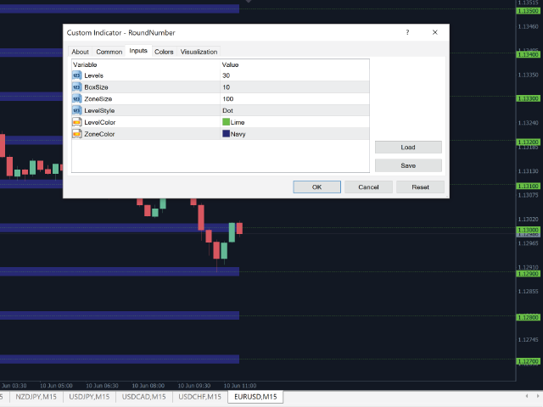Image resolution: width=543 pixels, height=407 pixels.
Task: Switch to the USDCAD,M15 chart tab
Action: coord(143,397)
